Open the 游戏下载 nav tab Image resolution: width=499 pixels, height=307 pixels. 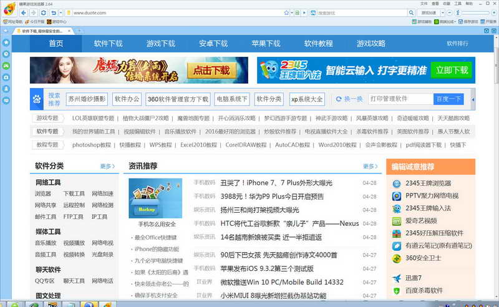[x=161, y=44]
